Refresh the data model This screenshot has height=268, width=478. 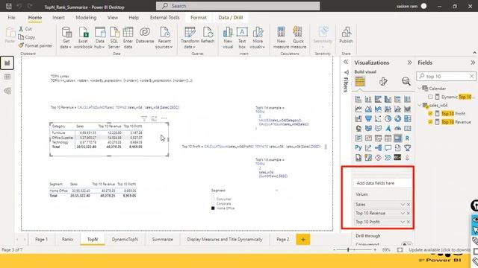[208, 36]
